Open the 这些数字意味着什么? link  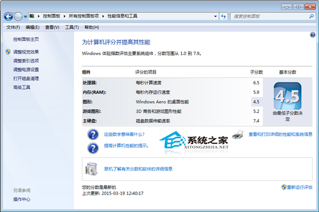pos(124,134)
